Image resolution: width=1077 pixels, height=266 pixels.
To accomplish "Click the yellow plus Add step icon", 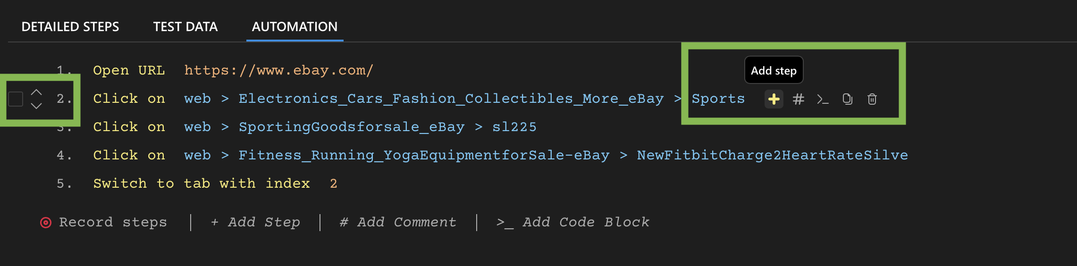I will click(774, 99).
